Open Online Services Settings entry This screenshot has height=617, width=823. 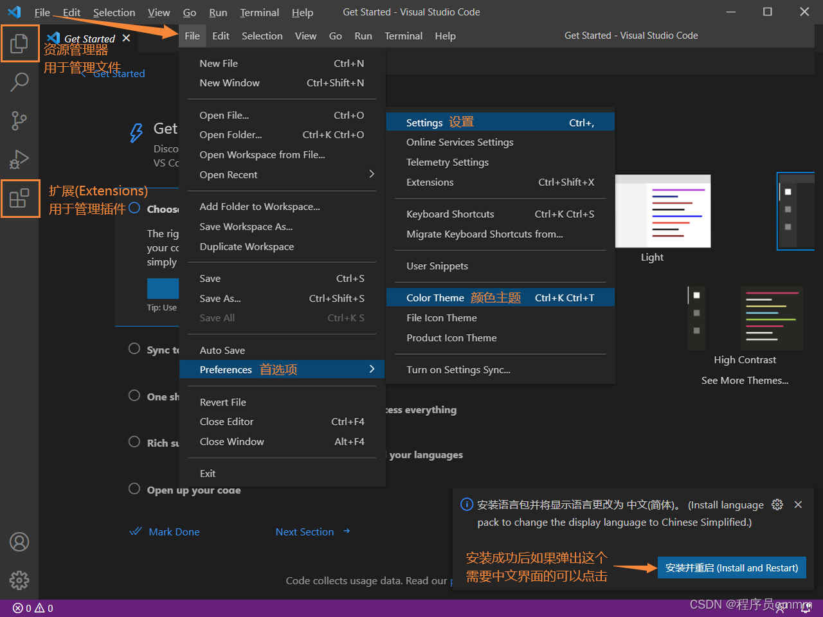click(500, 142)
